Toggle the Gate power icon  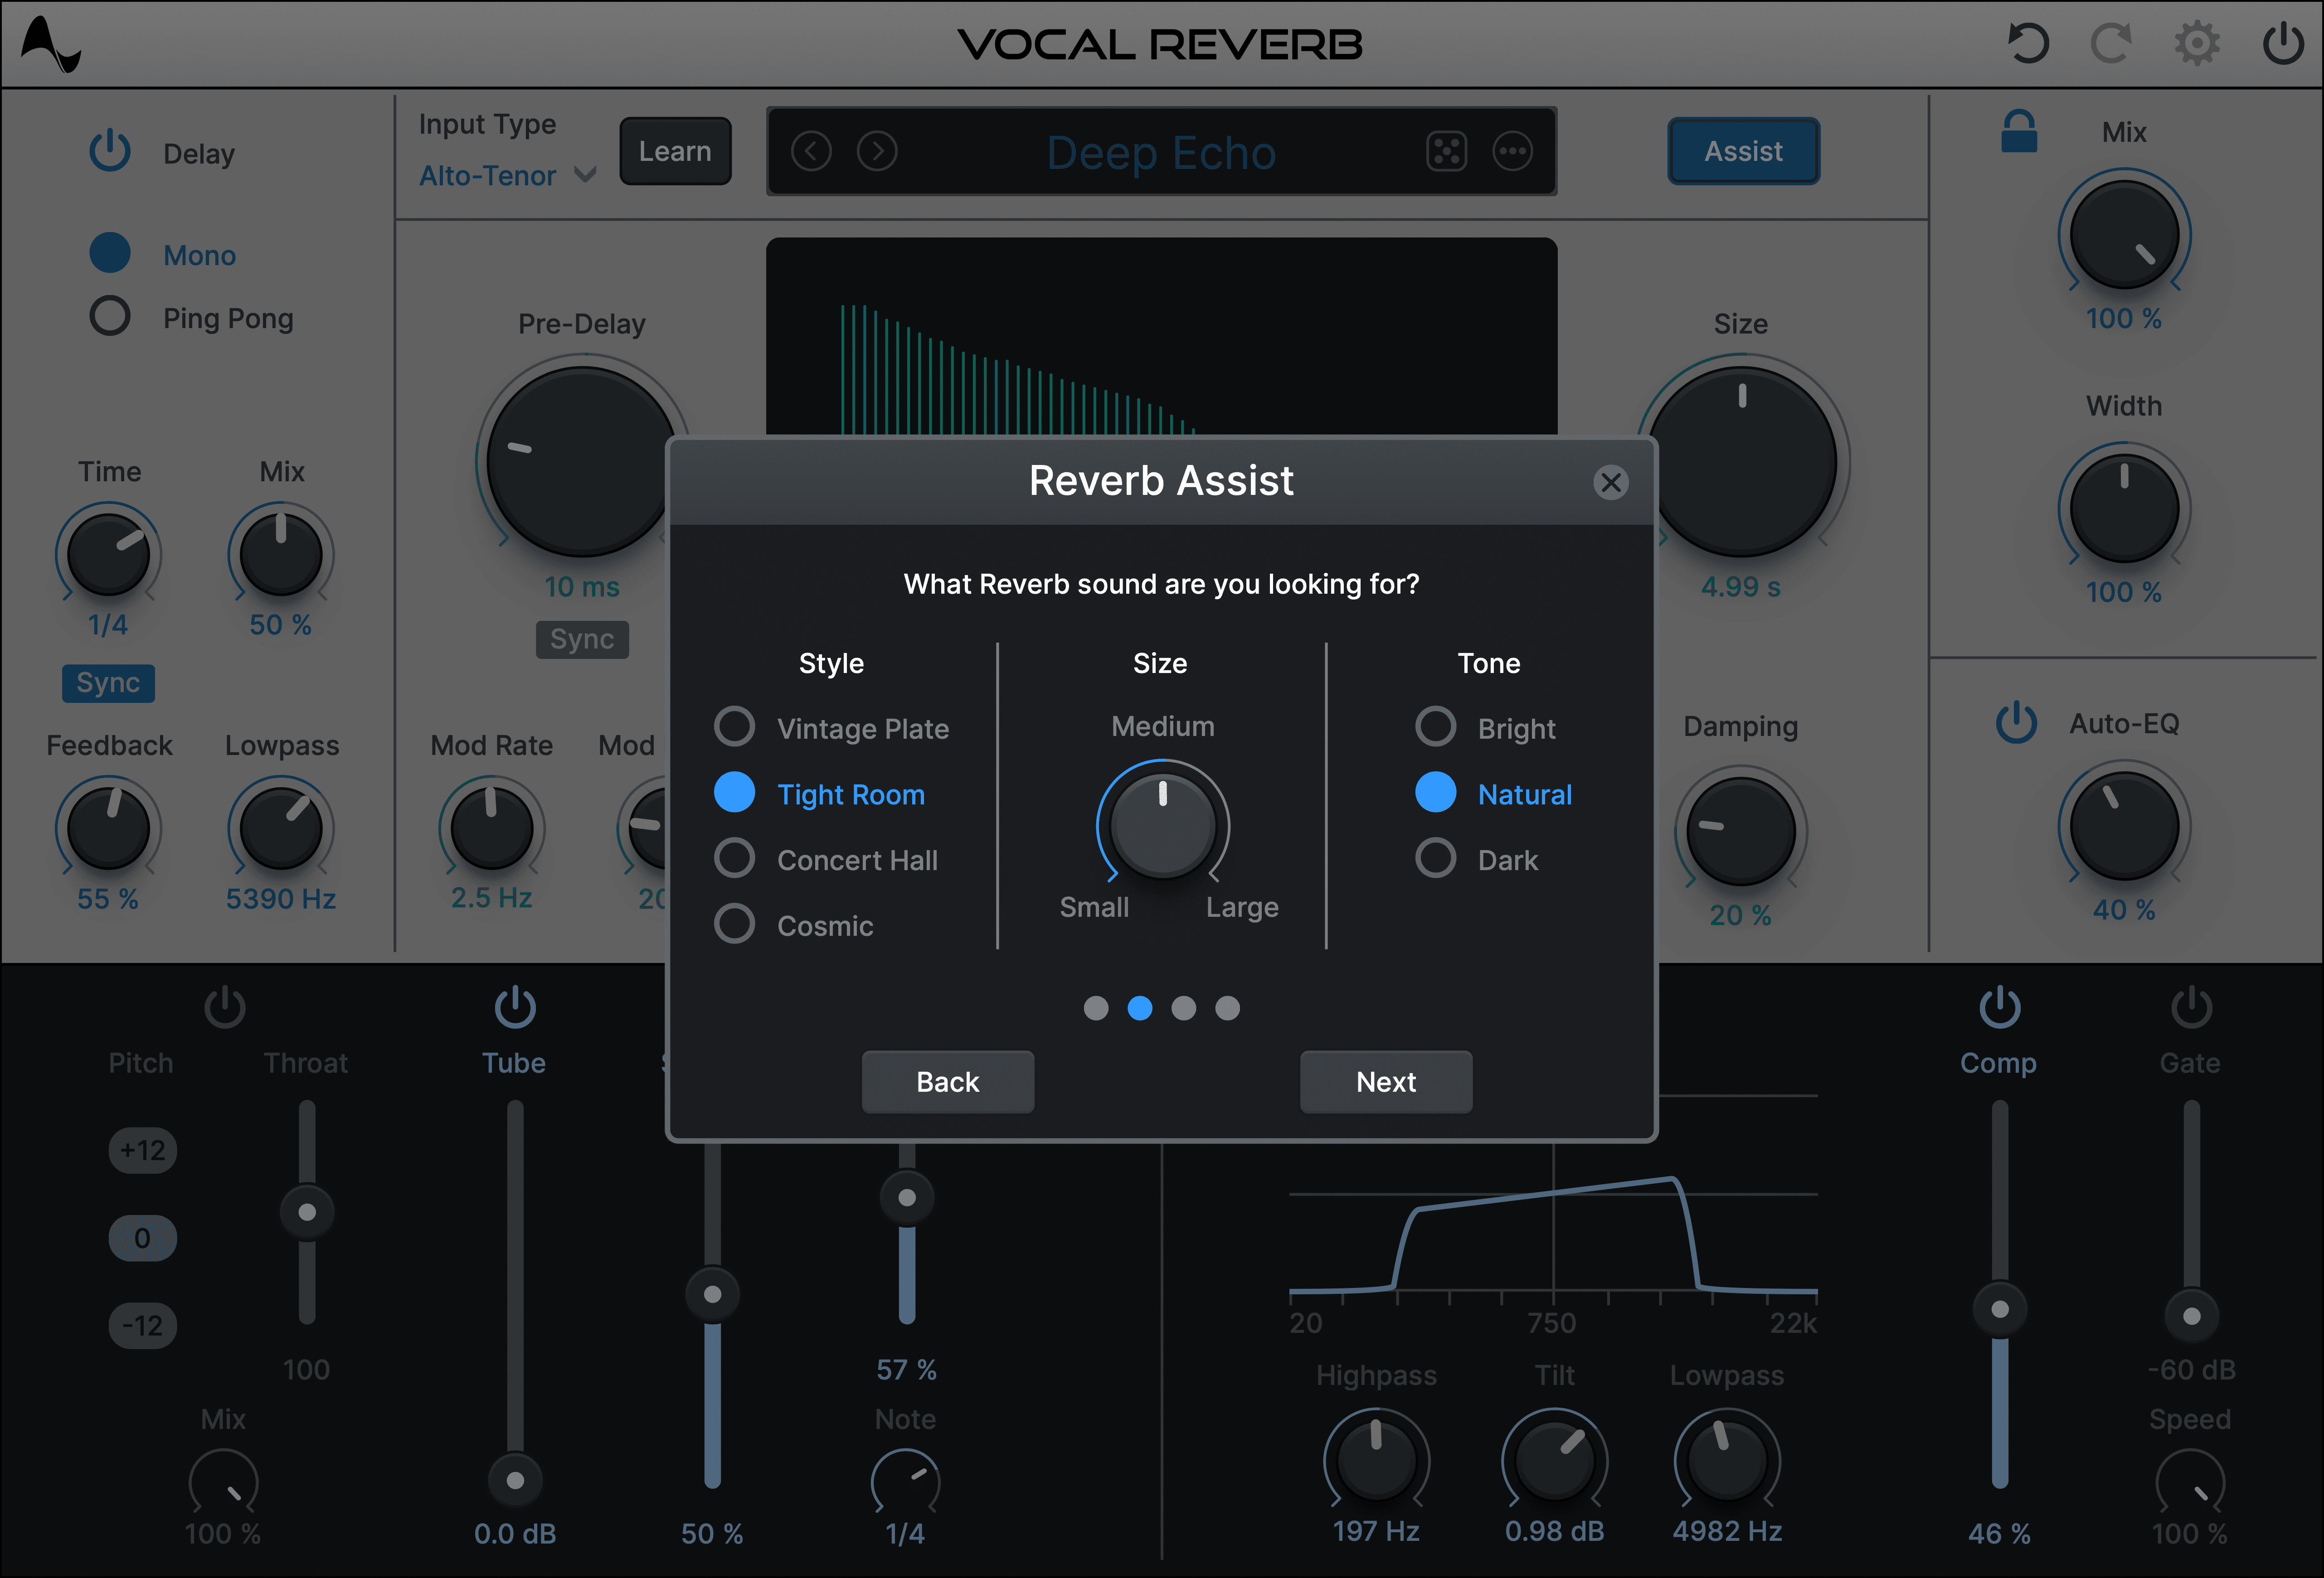point(2191,1007)
